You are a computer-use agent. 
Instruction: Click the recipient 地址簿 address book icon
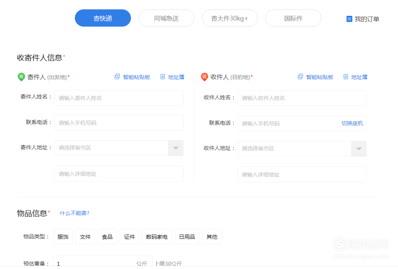click(346, 77)
